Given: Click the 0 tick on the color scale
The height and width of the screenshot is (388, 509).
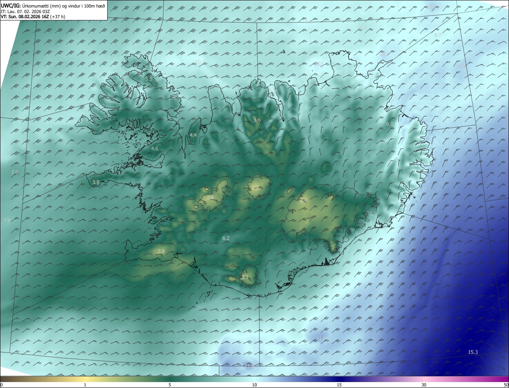Looking at the screenshot, I should 2,385.
